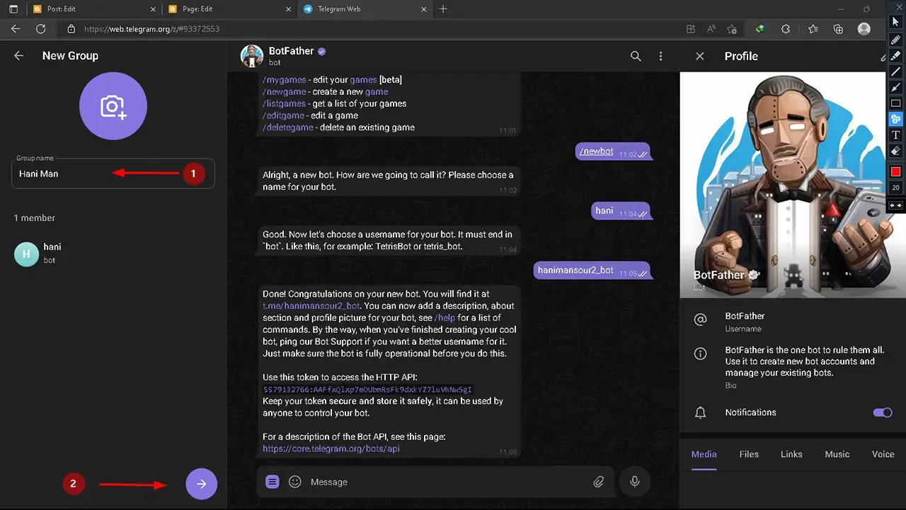Select the cursor tool in annotation toolbar
Screen dimensions: 906x510
click(x=895, y=22)
